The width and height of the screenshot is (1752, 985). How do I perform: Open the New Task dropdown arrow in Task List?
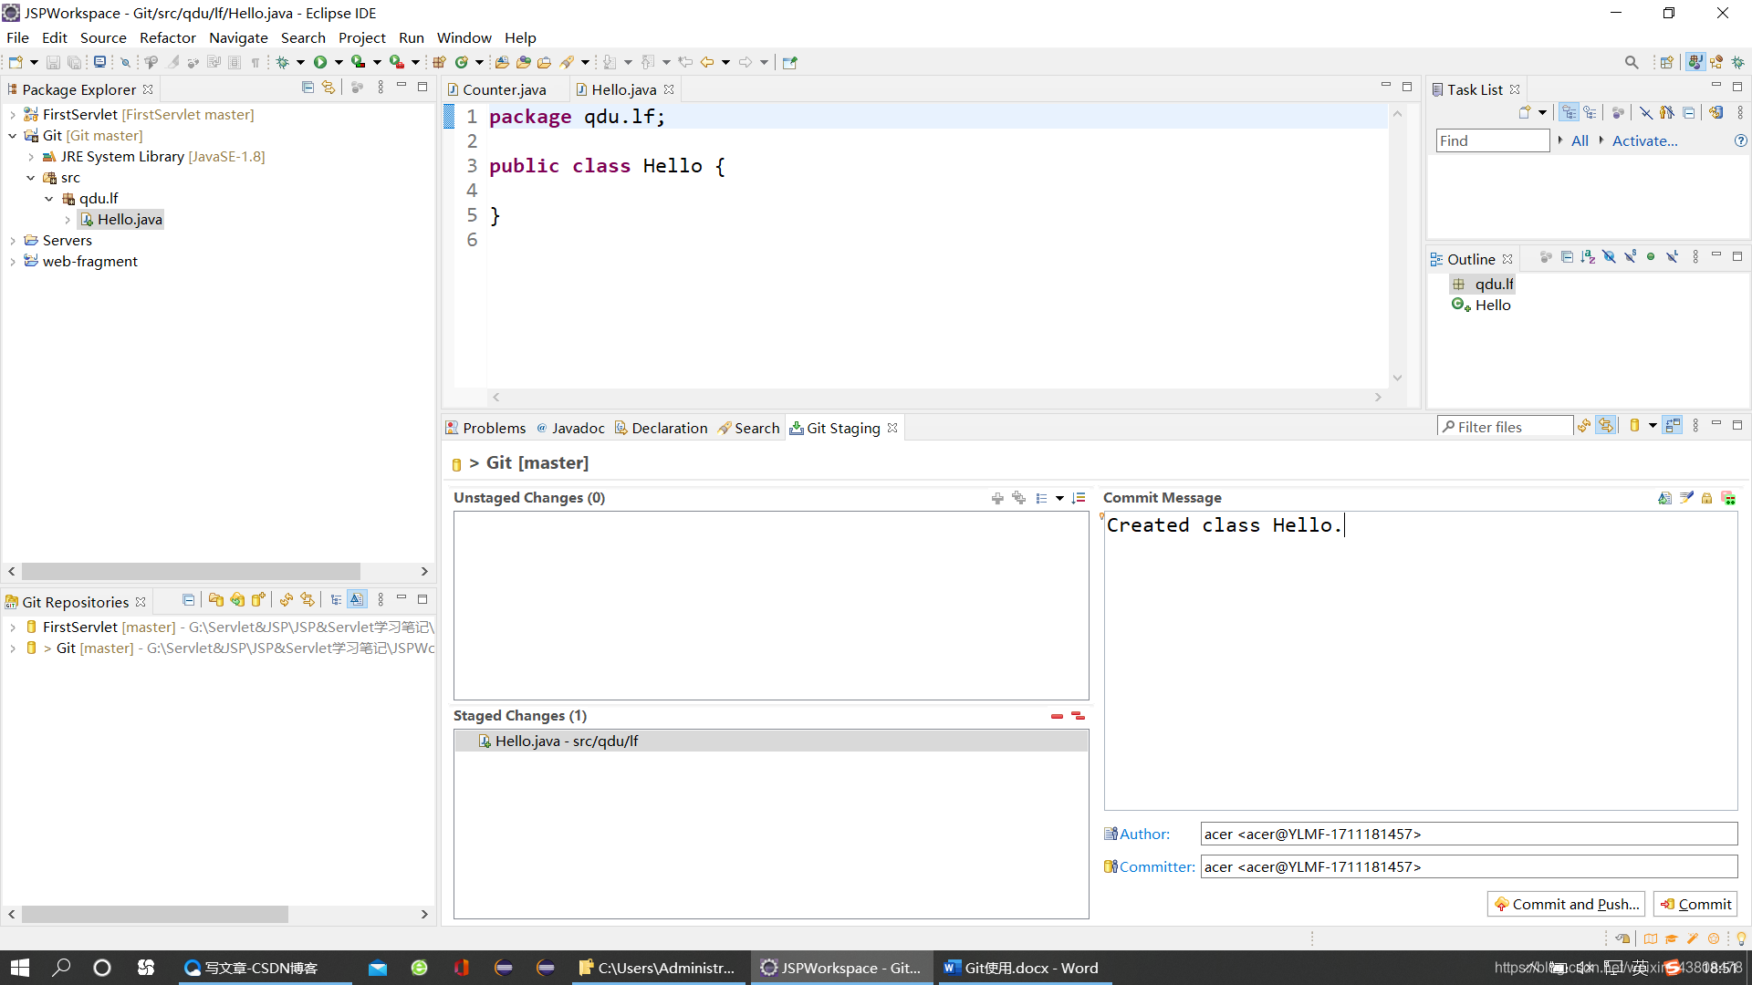pyautogui.click(x=1542, y=112)
